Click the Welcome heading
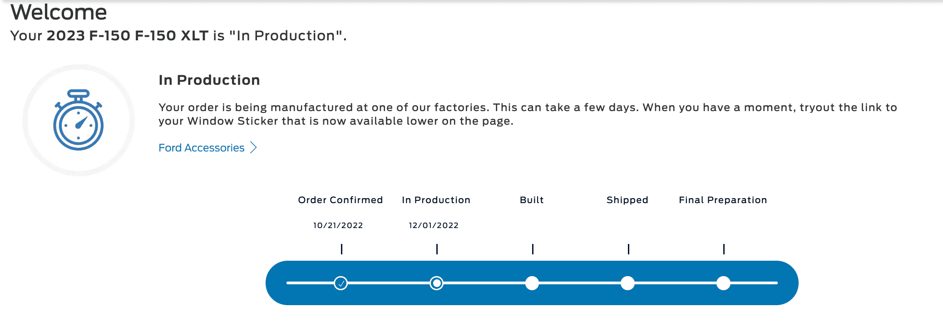943x326 pixels. [x=59, y=12]
